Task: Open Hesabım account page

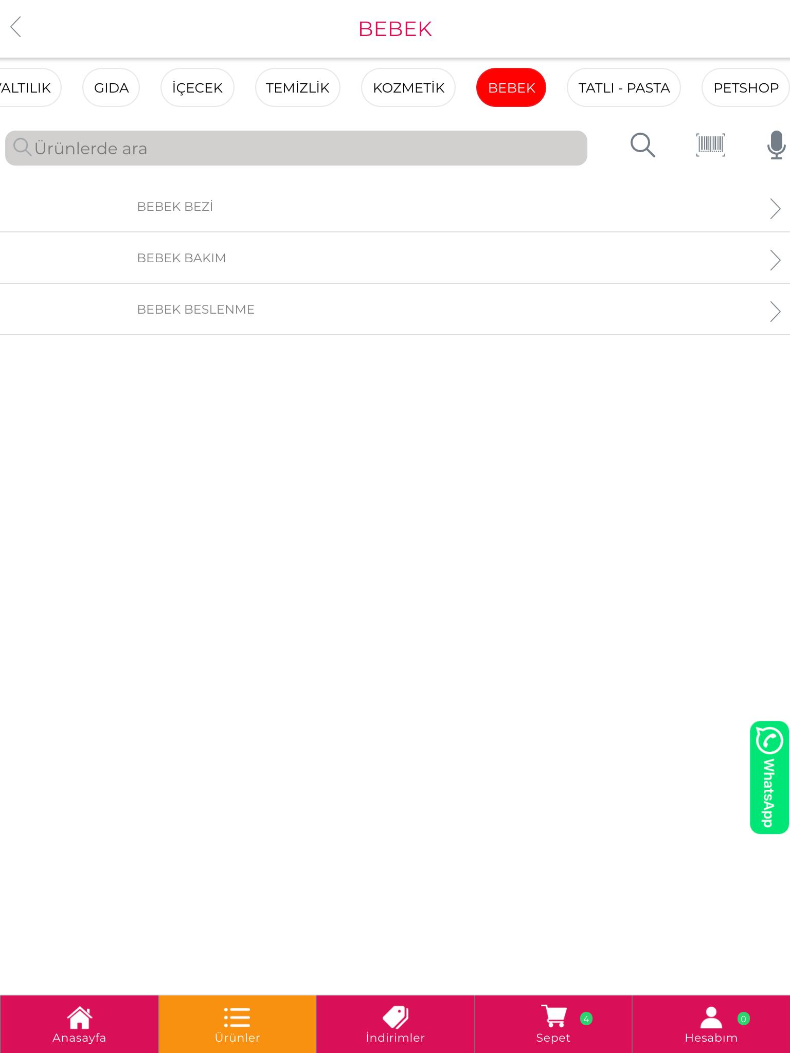Action: 711,1024
